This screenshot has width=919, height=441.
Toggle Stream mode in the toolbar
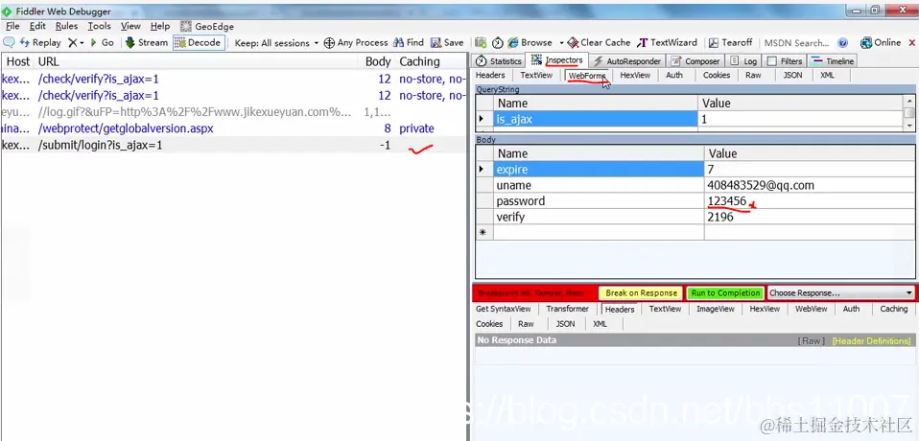pyautogui.click(x=147, y=43)
